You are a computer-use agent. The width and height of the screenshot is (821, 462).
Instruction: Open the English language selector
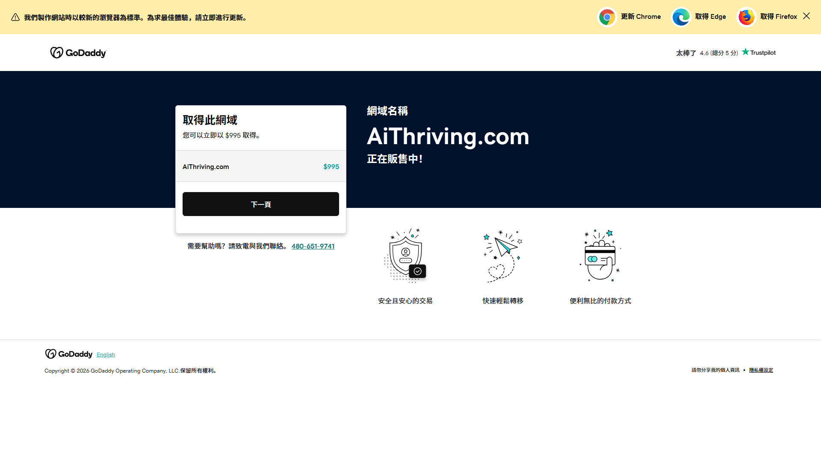(106, 354)
